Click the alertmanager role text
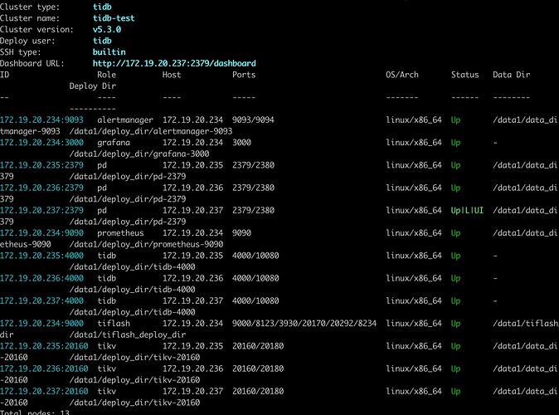 (x=125, y=120)
